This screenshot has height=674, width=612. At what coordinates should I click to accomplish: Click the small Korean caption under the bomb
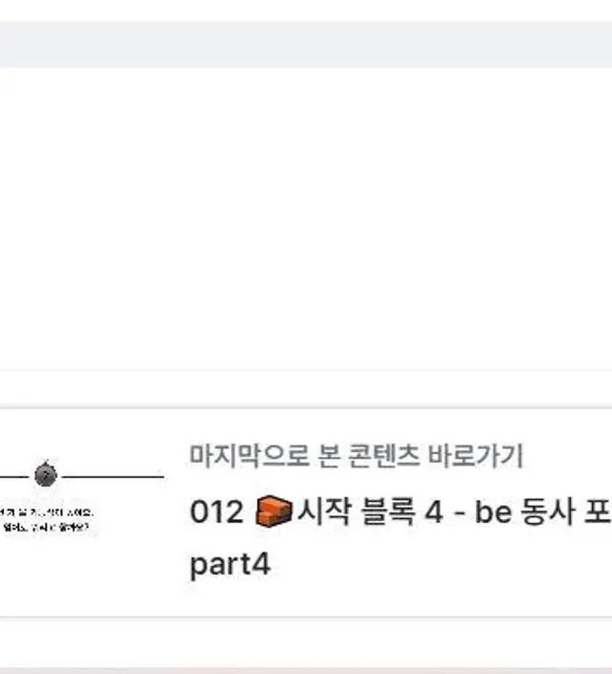pos(48,518)
